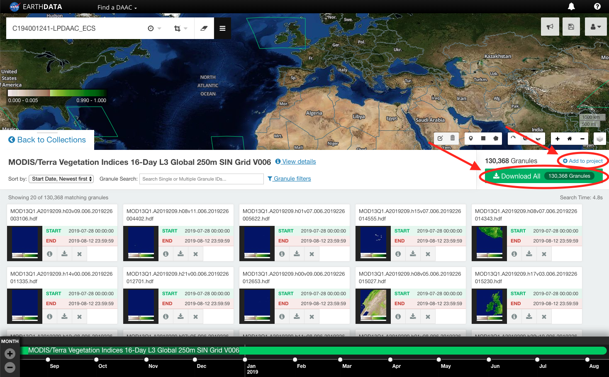Open the hamburger menu beside the search box
The image size is (609, 377).
coord(222,28)
